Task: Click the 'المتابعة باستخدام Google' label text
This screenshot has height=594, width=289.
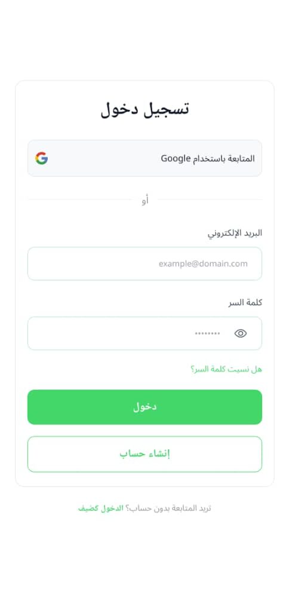Action: [208, 158]
